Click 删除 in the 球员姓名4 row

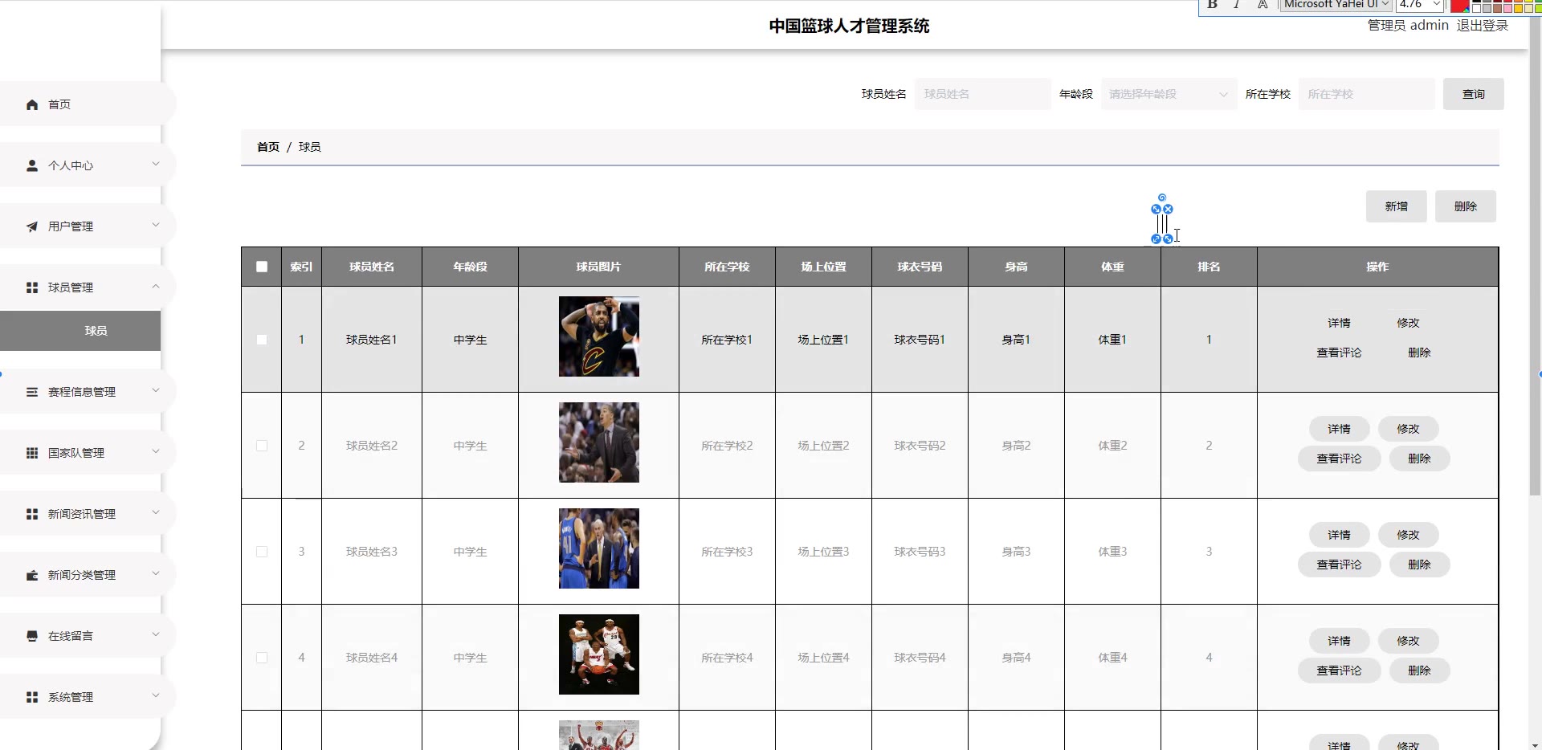(x=1419, y=671)
